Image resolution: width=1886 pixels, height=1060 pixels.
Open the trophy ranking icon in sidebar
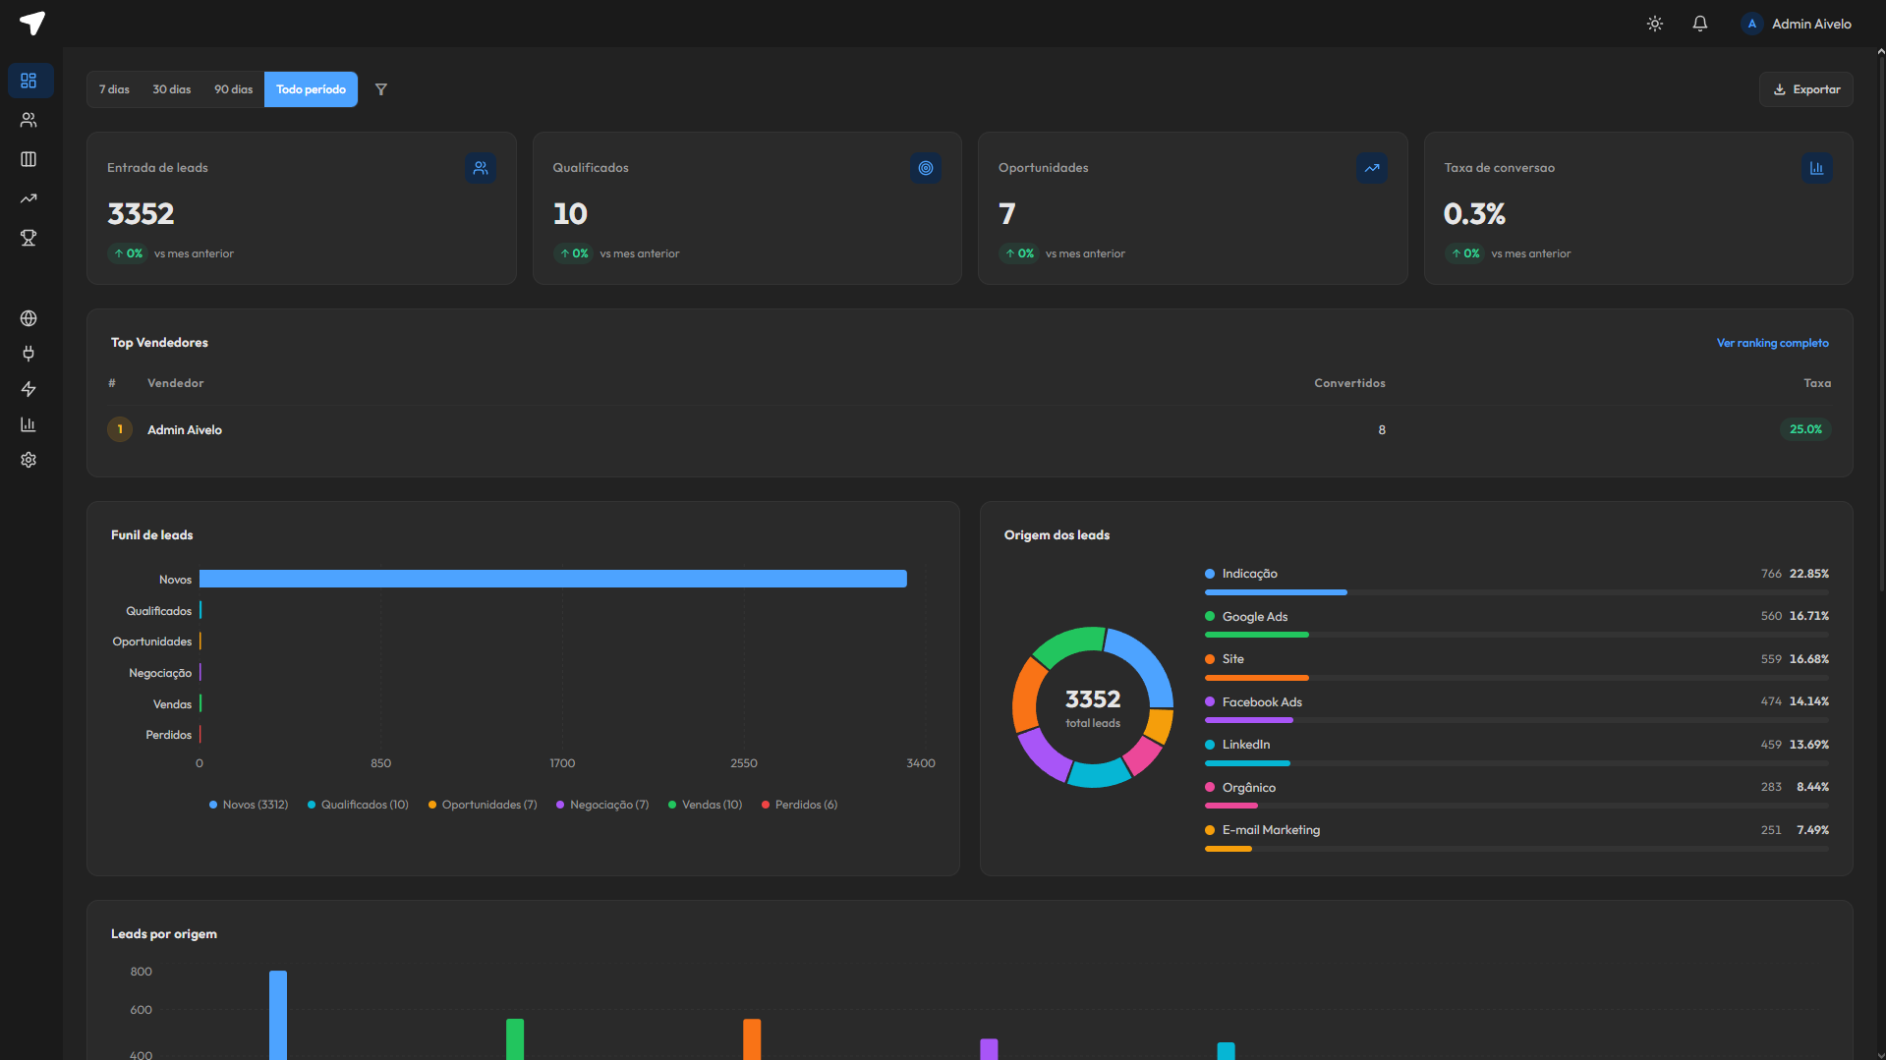(29, 238)
